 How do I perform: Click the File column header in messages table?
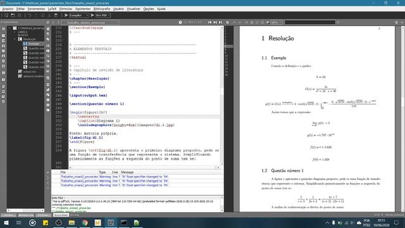coord(63,172)
